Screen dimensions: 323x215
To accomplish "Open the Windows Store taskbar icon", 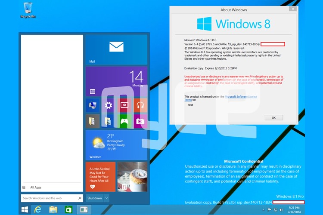I will [68, 210].
